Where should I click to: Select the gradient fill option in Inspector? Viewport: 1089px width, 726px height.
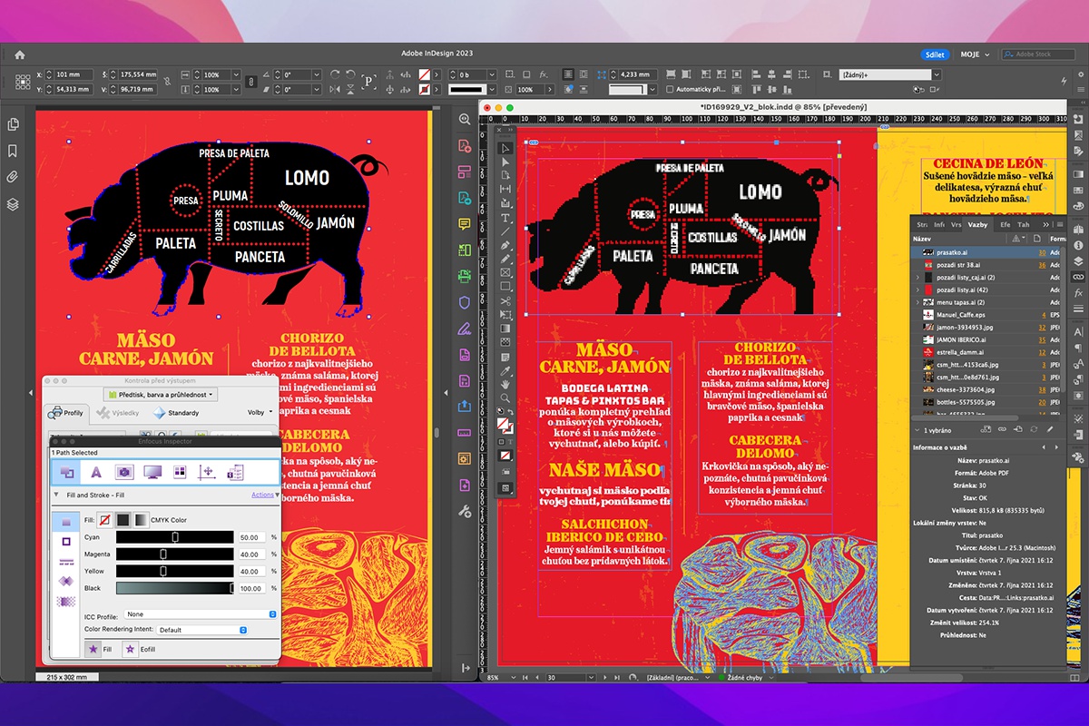click(140, 520)
